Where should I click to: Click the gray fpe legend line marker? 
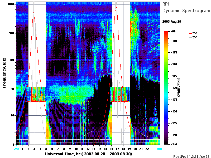190,37
